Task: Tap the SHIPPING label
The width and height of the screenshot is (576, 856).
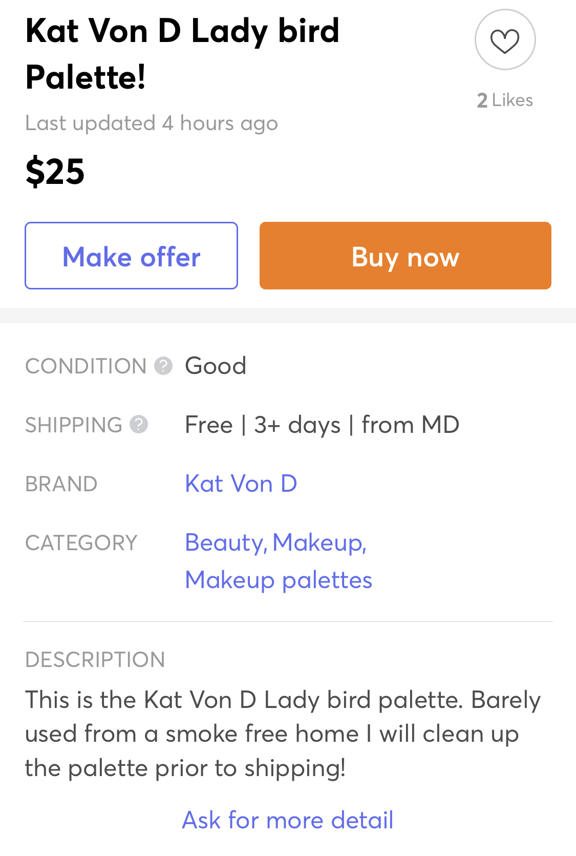Action: (x=74, y=425)
